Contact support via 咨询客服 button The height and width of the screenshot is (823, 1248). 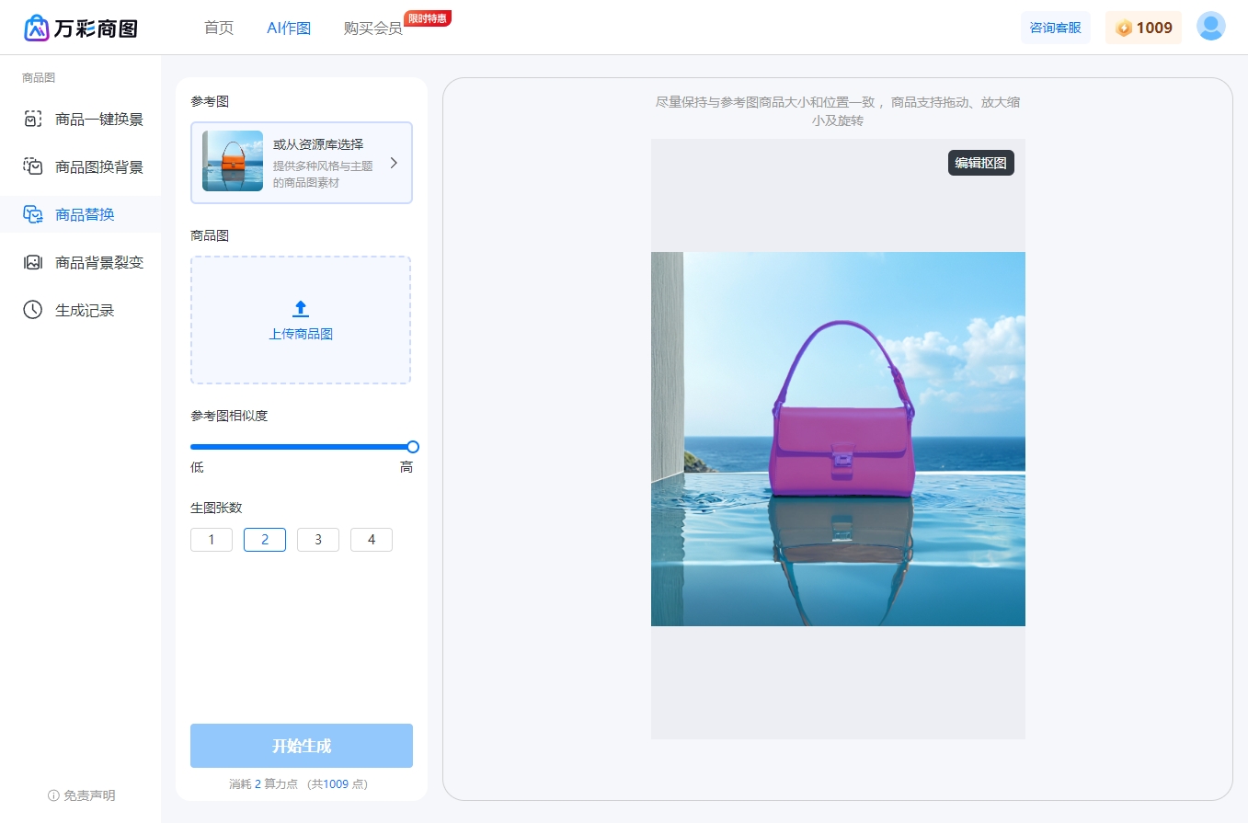(x=1055, y=28)
